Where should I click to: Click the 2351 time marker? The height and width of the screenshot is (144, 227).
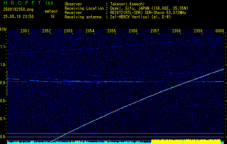pos(25,31)
